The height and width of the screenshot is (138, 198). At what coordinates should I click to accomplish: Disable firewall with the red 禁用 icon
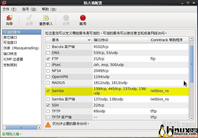pos(83,18)
